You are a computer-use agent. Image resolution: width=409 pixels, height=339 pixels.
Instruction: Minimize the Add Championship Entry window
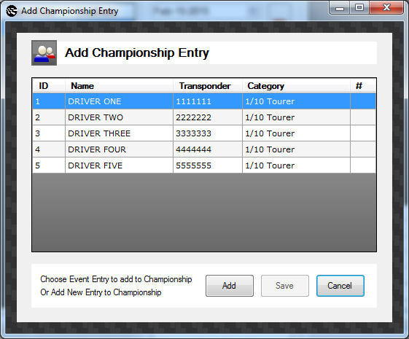pyautogui.click(x=340, y=8)
